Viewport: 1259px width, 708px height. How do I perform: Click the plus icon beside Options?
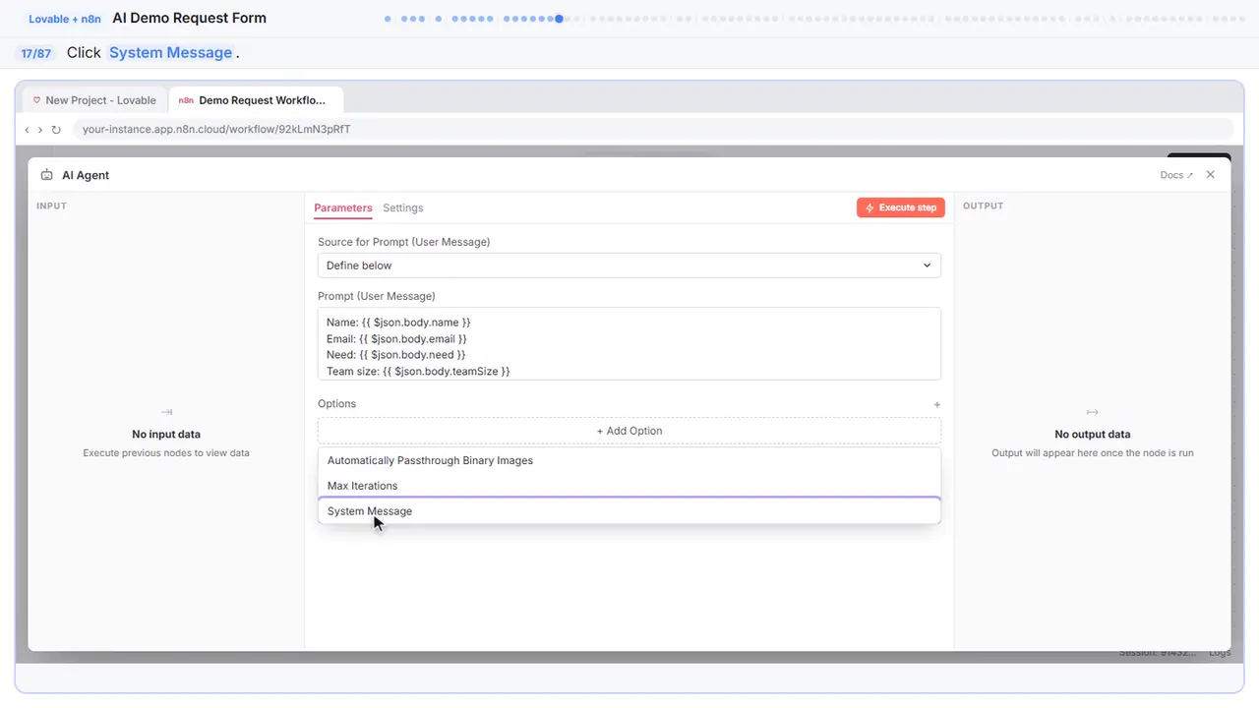click(936, 404)
